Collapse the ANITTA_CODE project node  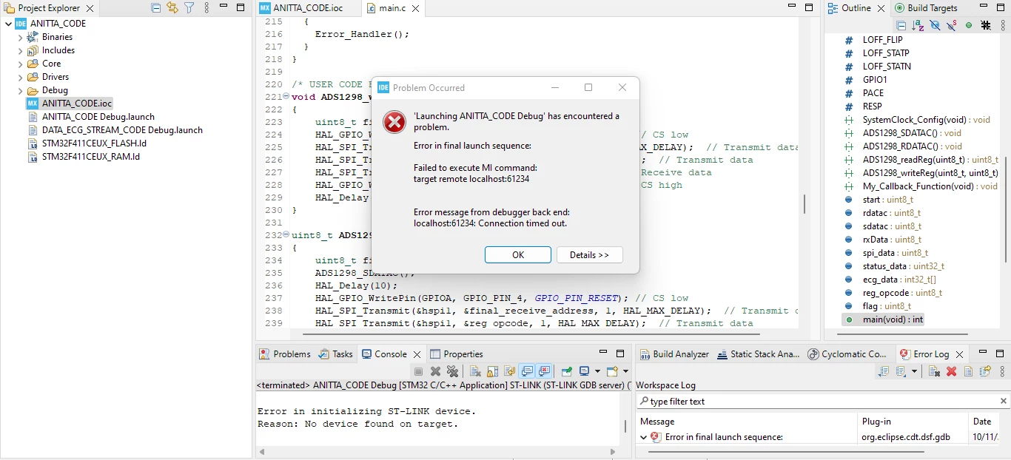coord(8,24)
